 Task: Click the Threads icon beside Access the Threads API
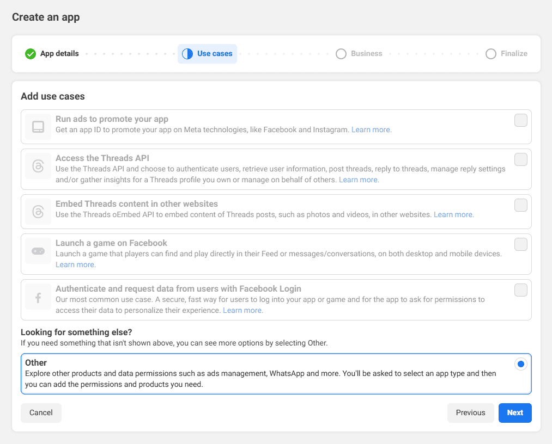click(38, 166)
